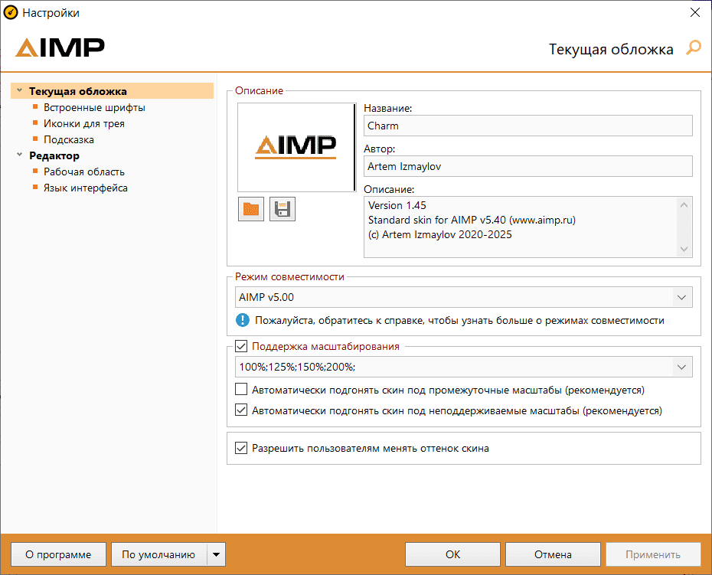Viewport: 712px width, 575px height.
Task: Close the Настройки window
Action: [x=694, y=12]
